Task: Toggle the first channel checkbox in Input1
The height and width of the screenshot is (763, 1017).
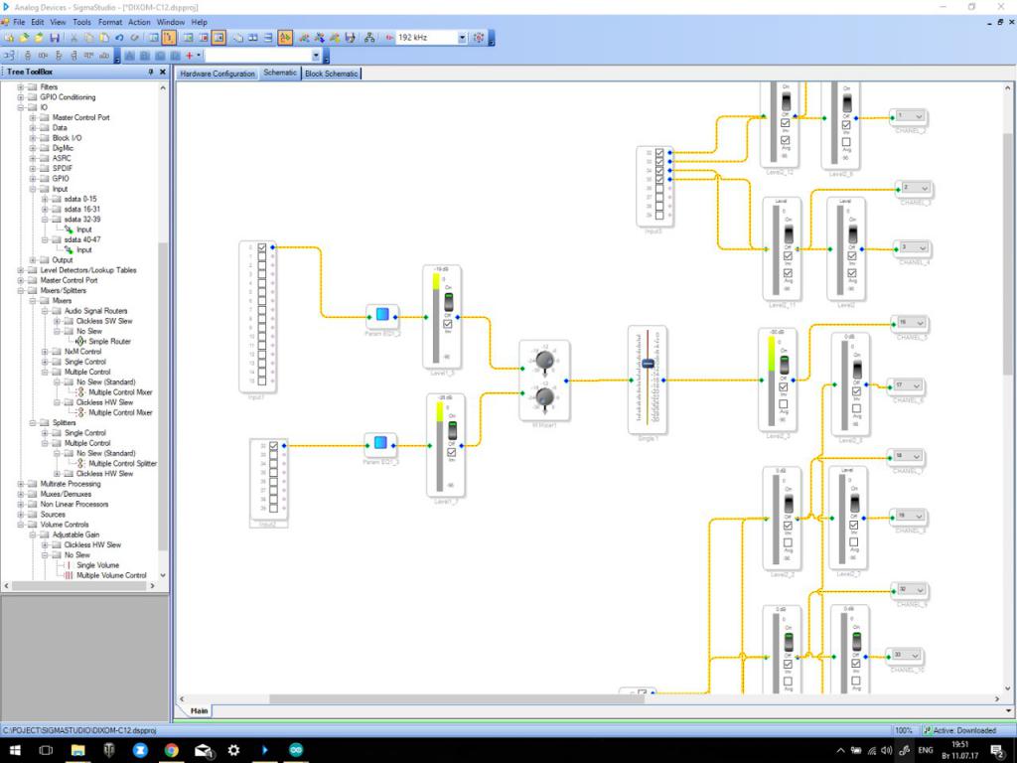Action: [262, 247]
